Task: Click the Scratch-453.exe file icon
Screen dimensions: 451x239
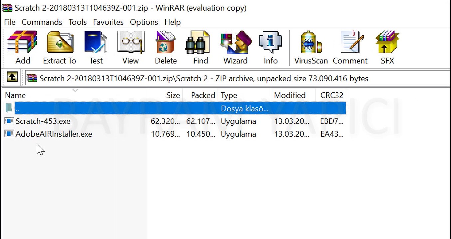Action: [x=9, y=121]
